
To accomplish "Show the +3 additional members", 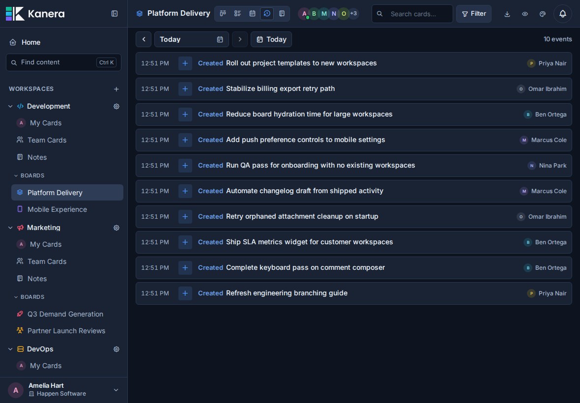I will tap(353, 14).
